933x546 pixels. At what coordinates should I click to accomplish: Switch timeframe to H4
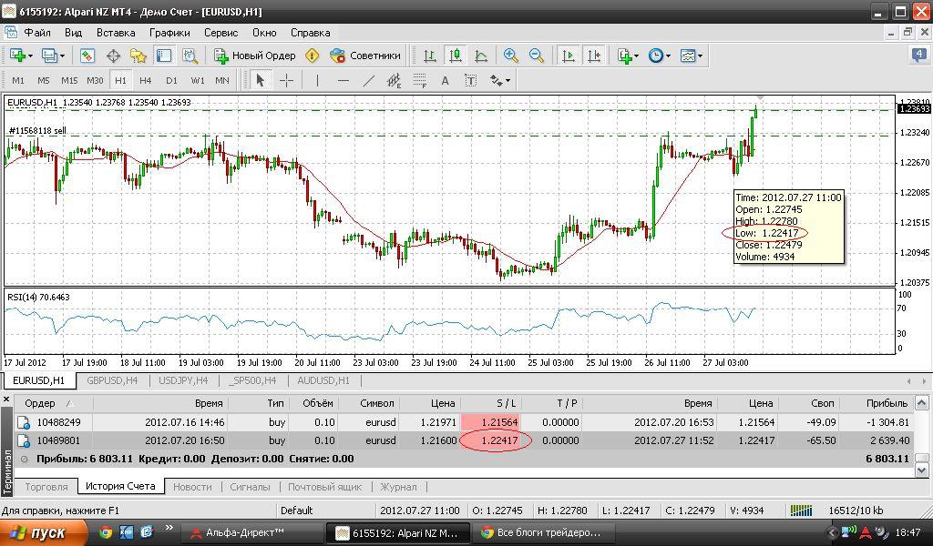(x=146, y=80)
